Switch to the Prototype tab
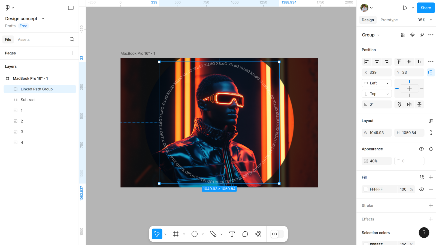 pos(389,20)
